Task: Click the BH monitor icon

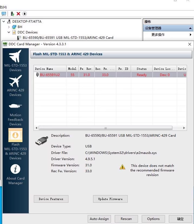Action: coord(14,27)
